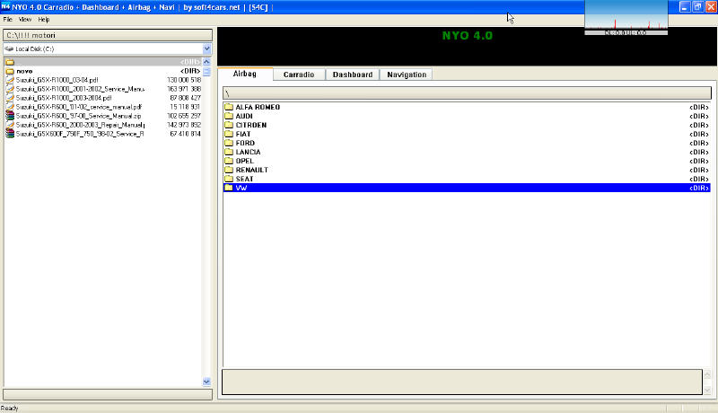Switch to the Navigation tab
The height and width of the screenshot is (413, 718).
click(x=407, y=75)
